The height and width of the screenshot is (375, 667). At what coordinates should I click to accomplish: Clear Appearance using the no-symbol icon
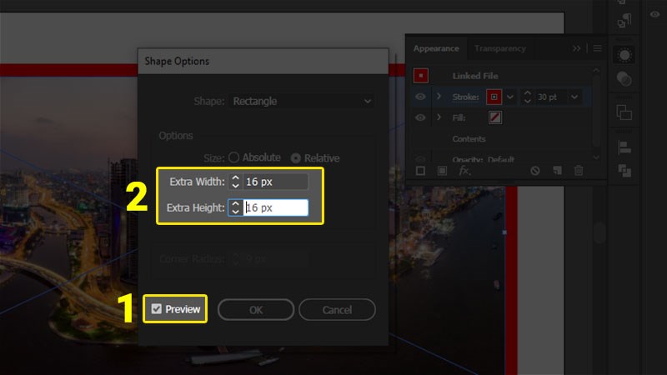535,171
